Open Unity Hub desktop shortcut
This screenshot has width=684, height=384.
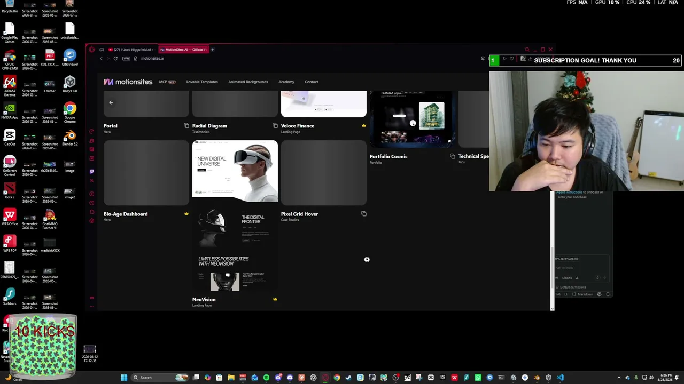[x=69, y=84]
